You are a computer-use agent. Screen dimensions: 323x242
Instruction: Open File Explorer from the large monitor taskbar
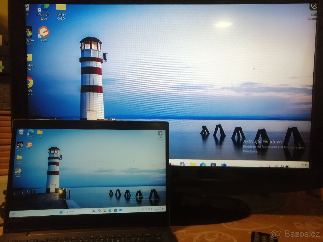(193, 164)
